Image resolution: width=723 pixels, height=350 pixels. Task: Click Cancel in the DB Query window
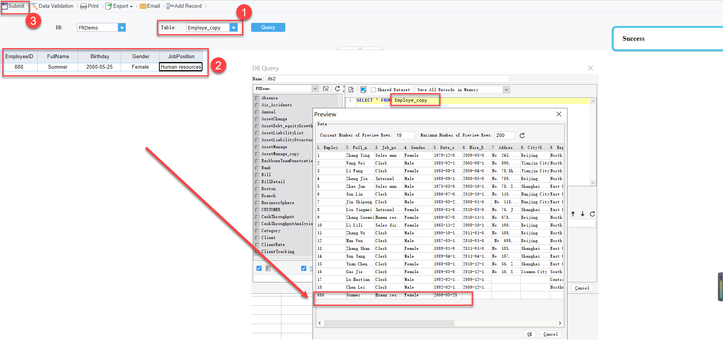(x=582, y=288)
